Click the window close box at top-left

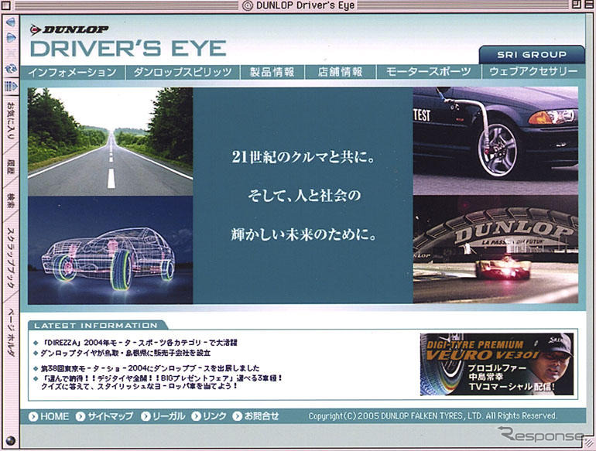point(6,5)
